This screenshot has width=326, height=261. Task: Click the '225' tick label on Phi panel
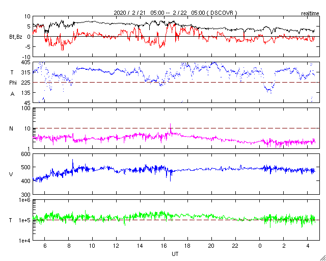(26, 83)
